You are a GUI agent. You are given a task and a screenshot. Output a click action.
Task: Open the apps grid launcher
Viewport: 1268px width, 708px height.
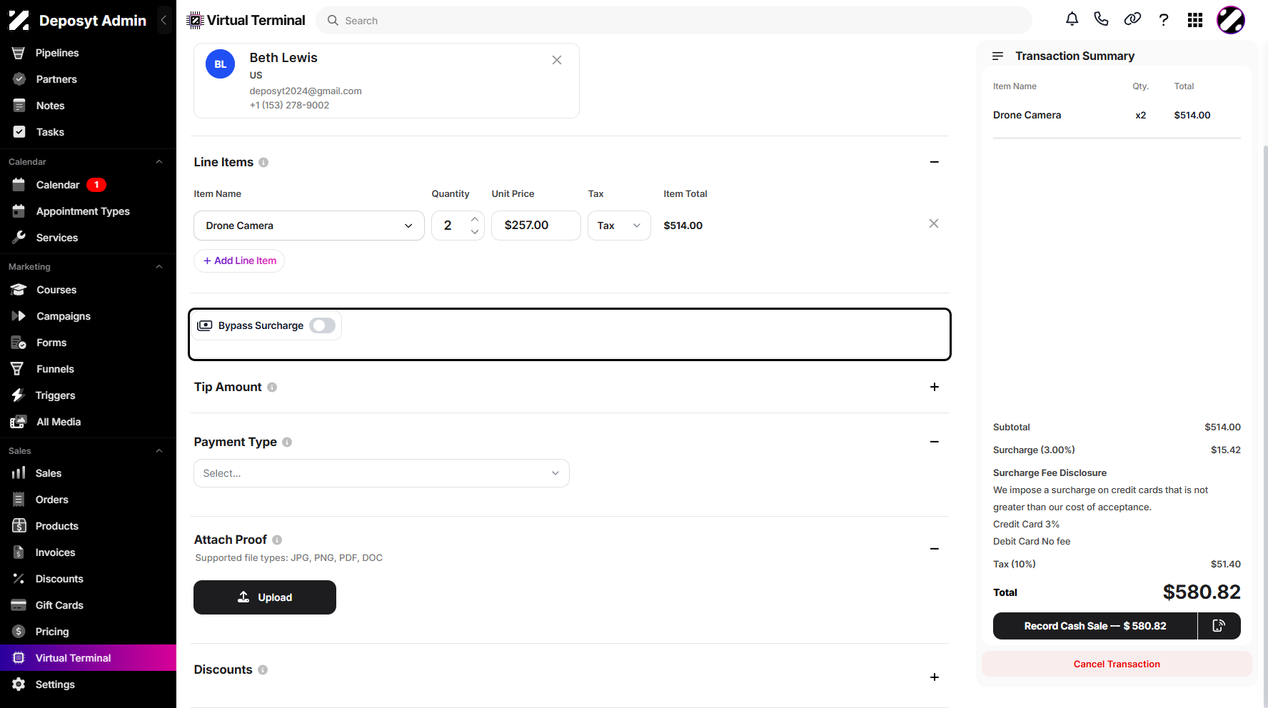[x=1195, y=20]
